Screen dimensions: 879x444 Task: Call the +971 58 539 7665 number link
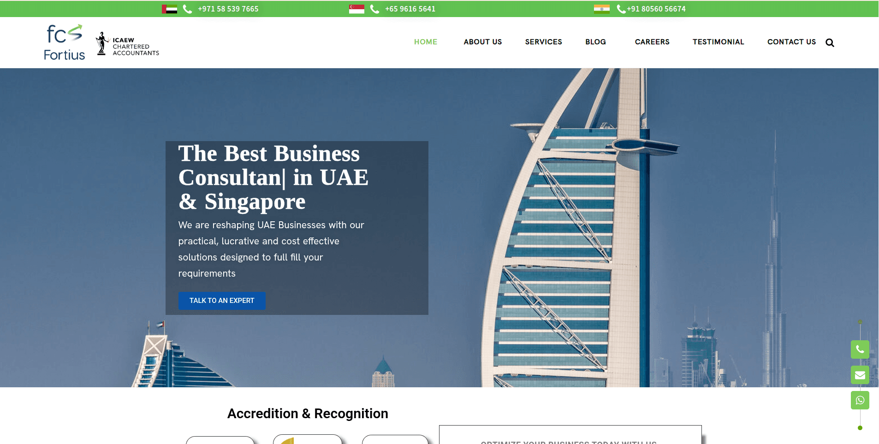coord(228,8)
